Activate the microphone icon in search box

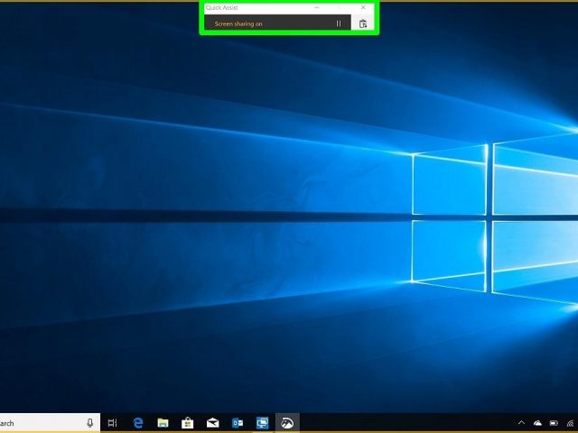point(89,423)
